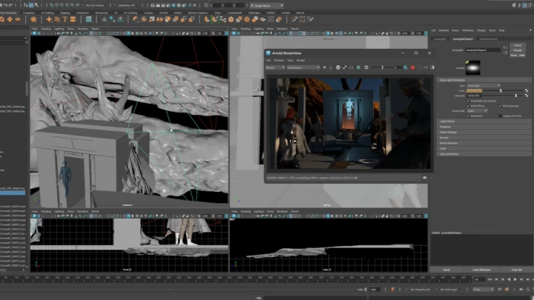
Task: Switch to the Rigging shelf tab
Action: [65, 13]
